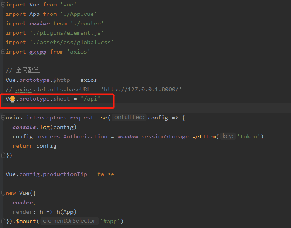Click the $http property name
The width and height of the screenshot is (291, 228).
61,80
